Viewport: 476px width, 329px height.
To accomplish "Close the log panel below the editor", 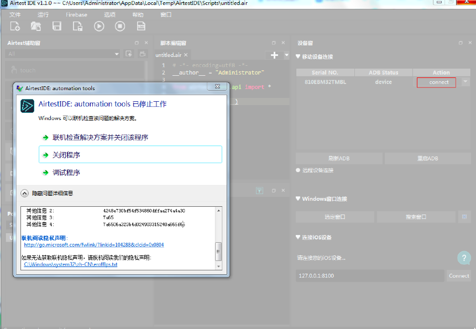I will (x=283, y=191).
